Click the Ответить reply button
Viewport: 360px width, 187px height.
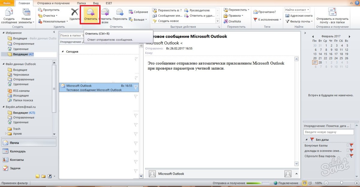click(90, 15)
